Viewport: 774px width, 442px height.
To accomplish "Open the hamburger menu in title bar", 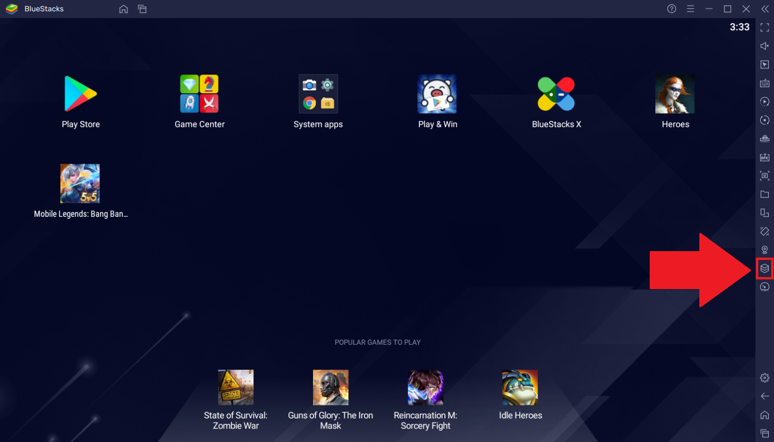I will 691,9.
